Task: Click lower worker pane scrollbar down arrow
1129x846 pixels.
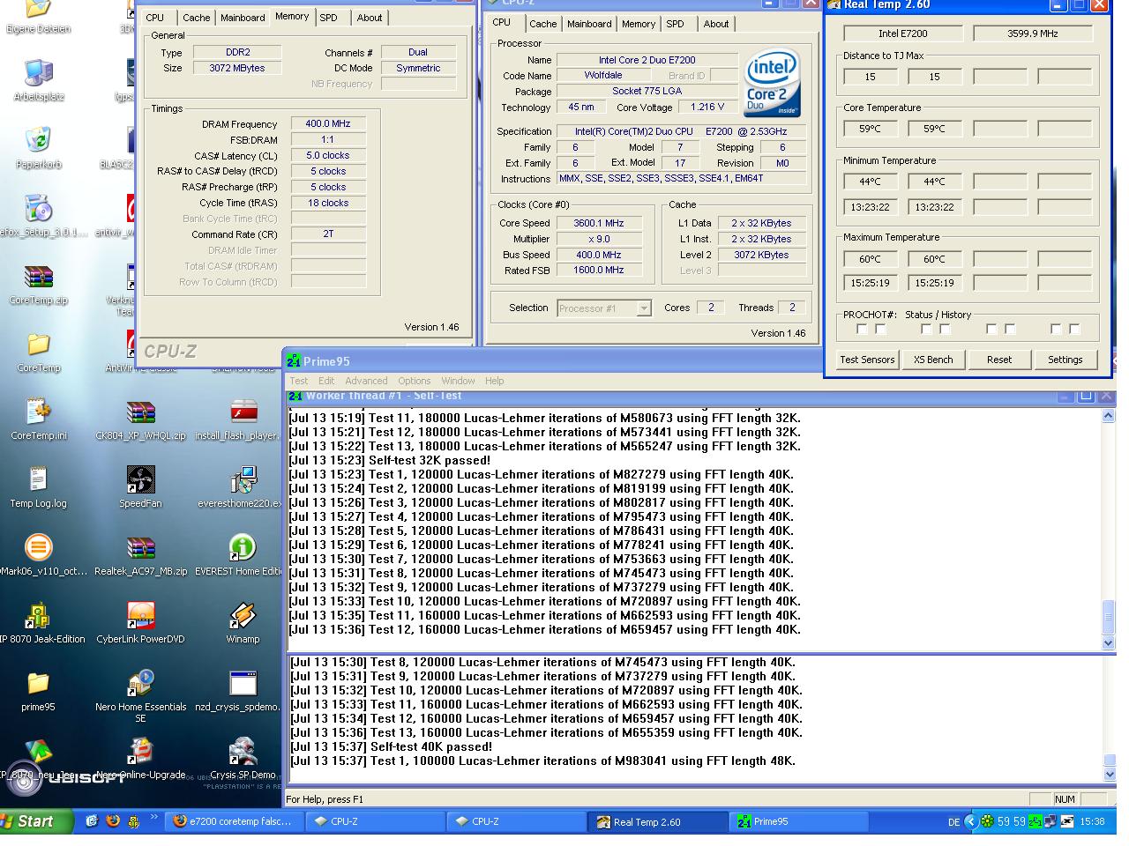Action: point(1109,774)
